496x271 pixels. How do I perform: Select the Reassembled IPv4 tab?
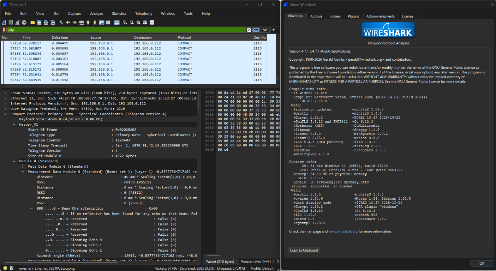(256, 261)
